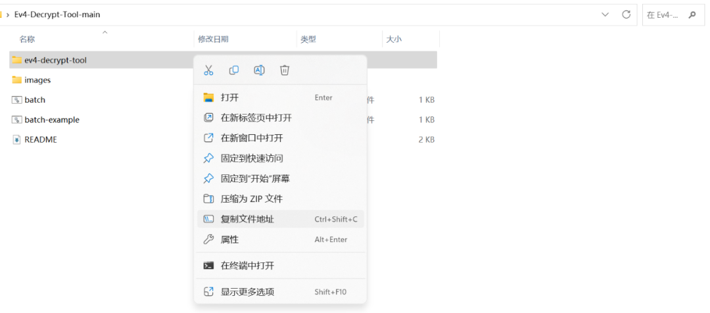710x313 pixels.
Task: Click Ev4-Decrypt-Tool-main in the address bar
Action: coord(57,14)
